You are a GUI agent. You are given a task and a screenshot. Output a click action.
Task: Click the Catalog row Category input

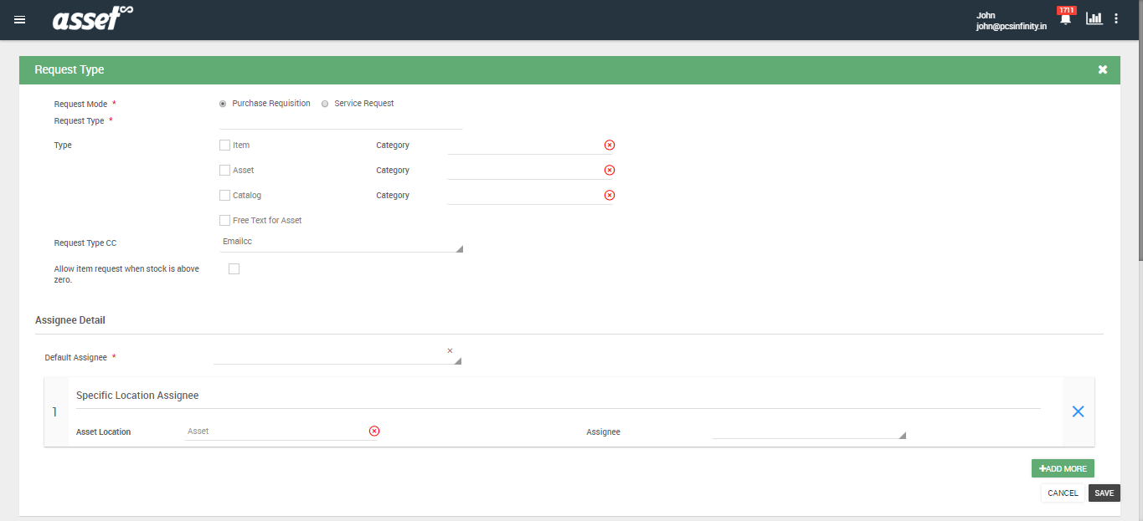525,196
